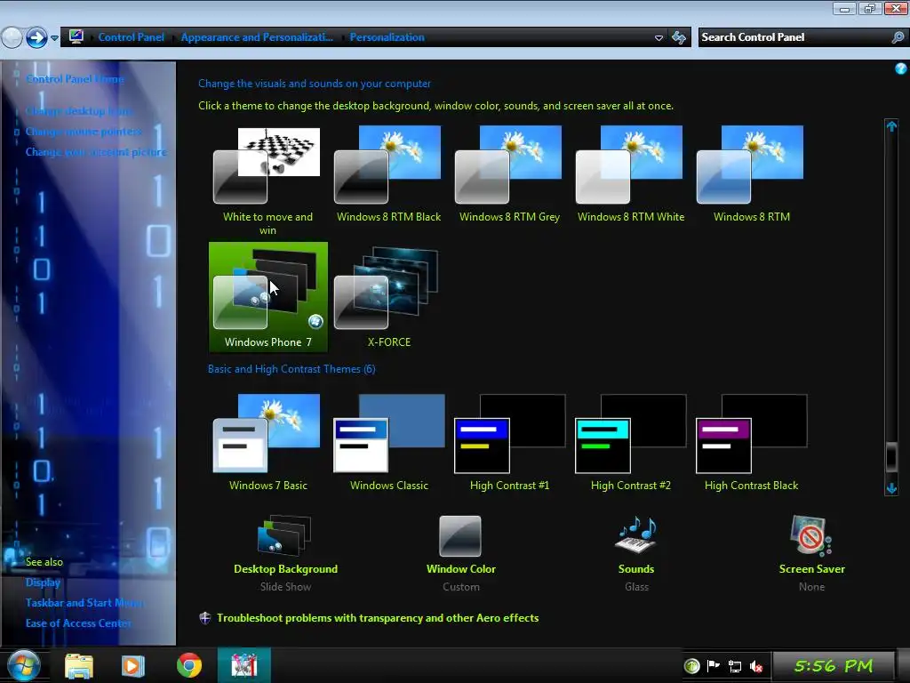Launch Google Chrome from the taskbar
The height and width of the screenshot is (683, 910).
[x=189, y=665]
